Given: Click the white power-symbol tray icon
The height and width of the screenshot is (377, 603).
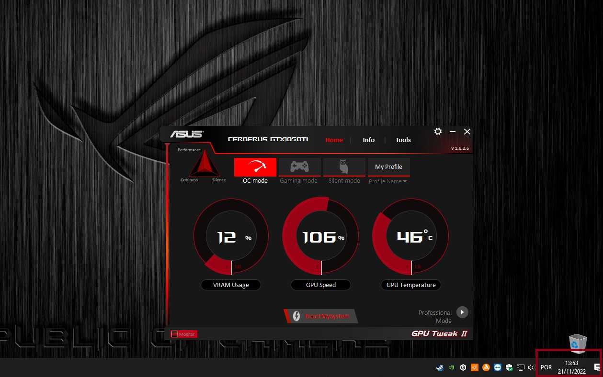Looking at the screenshot, I should click(x=463, y=367).
